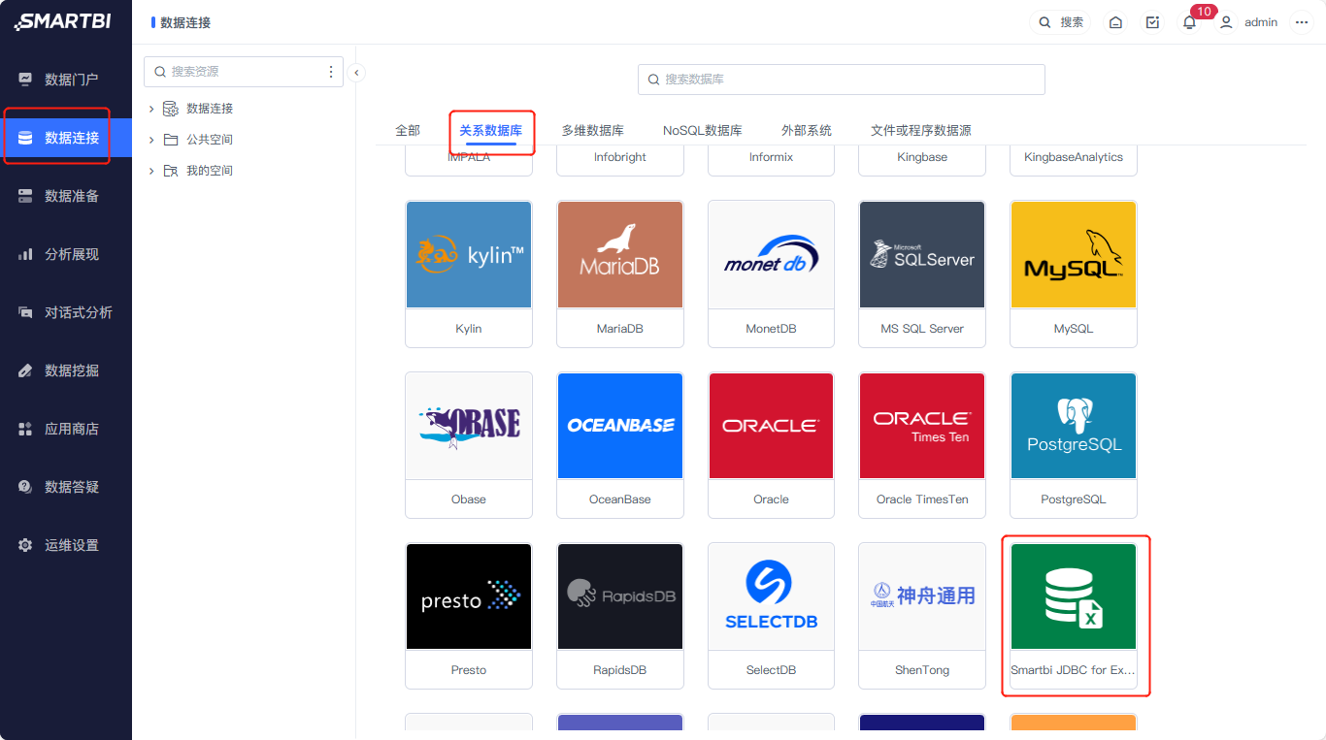Switch to the 全部 tab
The width and height of the screenshot is (1326, 740).
point(408,130)
